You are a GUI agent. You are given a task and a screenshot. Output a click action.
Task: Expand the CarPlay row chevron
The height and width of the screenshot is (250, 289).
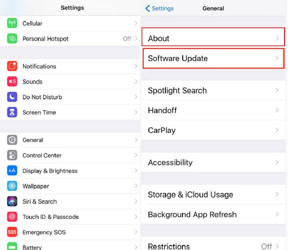click(x=277, y=130)
